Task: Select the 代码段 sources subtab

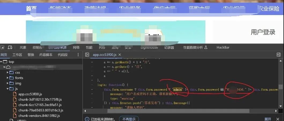Action: [x=63, y=55]
